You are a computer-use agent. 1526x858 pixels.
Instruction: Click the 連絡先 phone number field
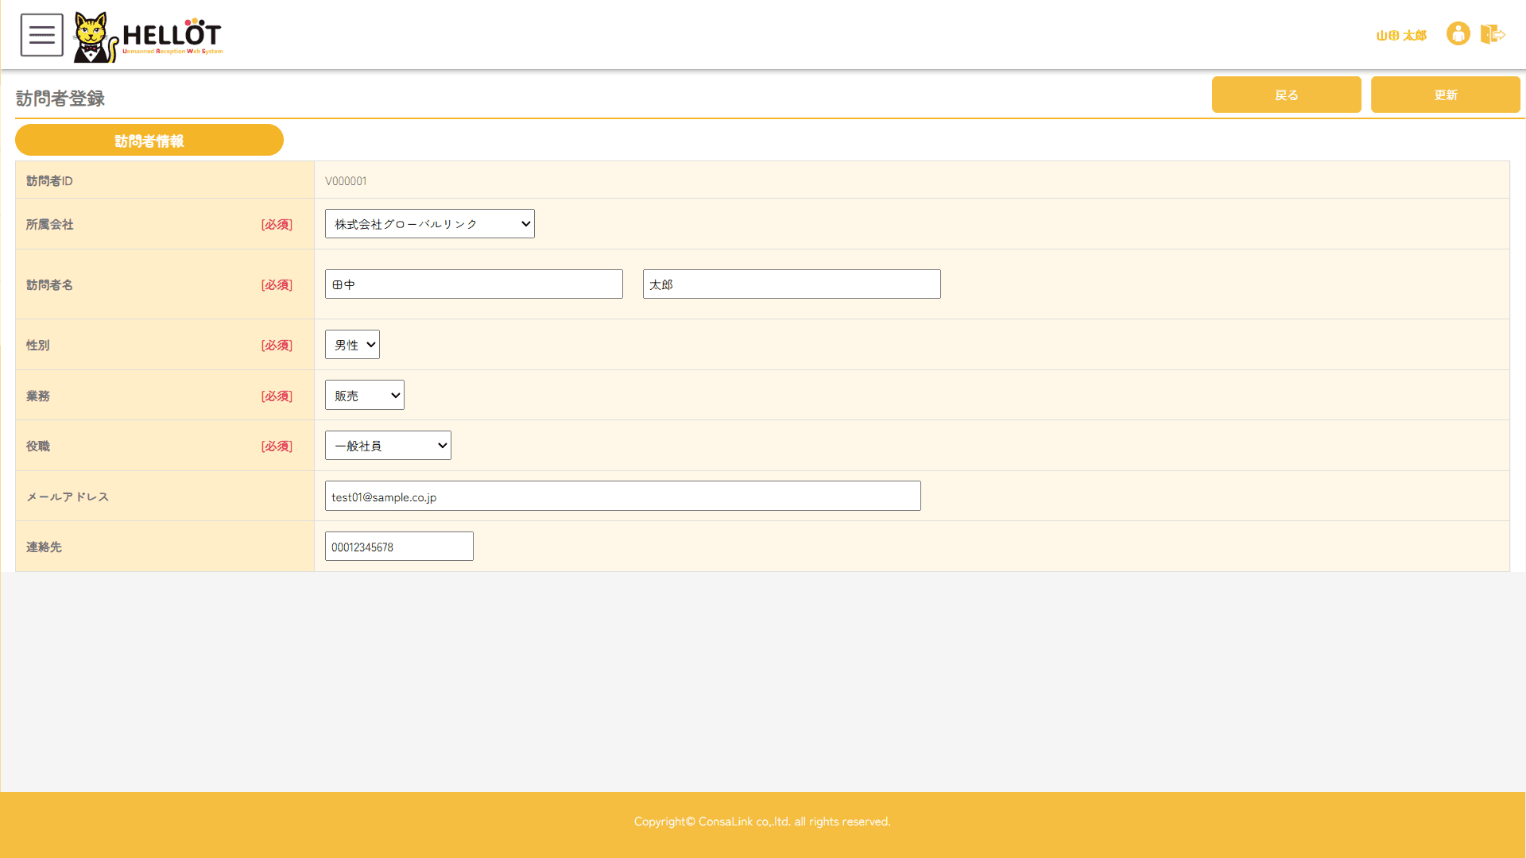[399, 547]
